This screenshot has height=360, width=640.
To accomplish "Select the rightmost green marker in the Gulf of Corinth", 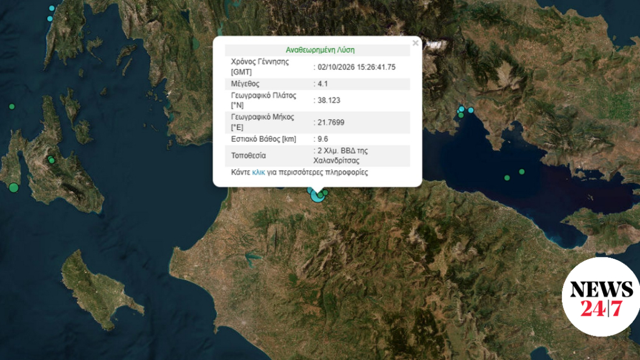I will (522, 172).
